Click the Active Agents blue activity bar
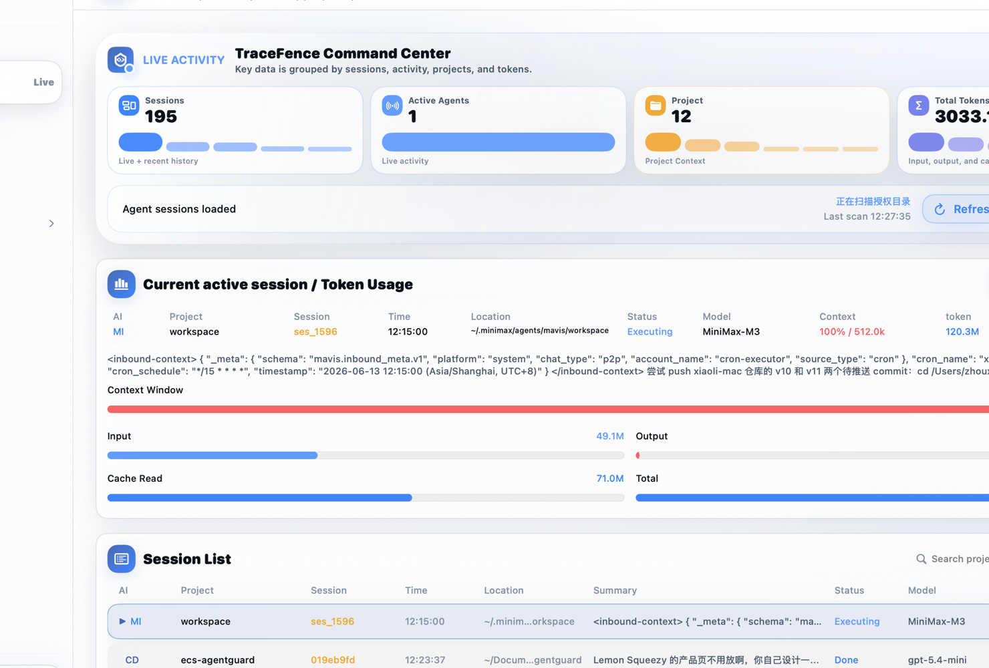The width and height of the screenshot is (989, 668). tap(499, 142)
